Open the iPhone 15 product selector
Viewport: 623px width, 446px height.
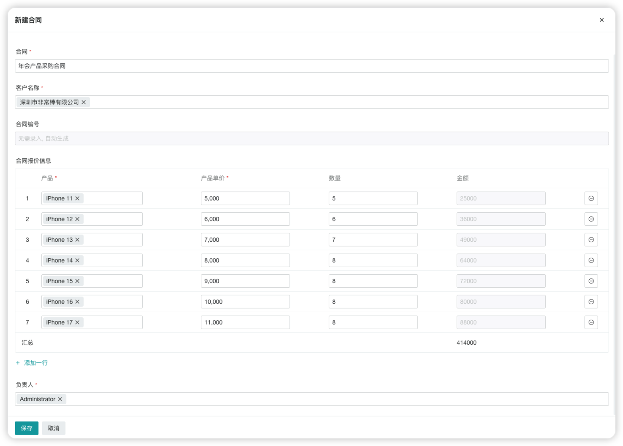[92, 281]
